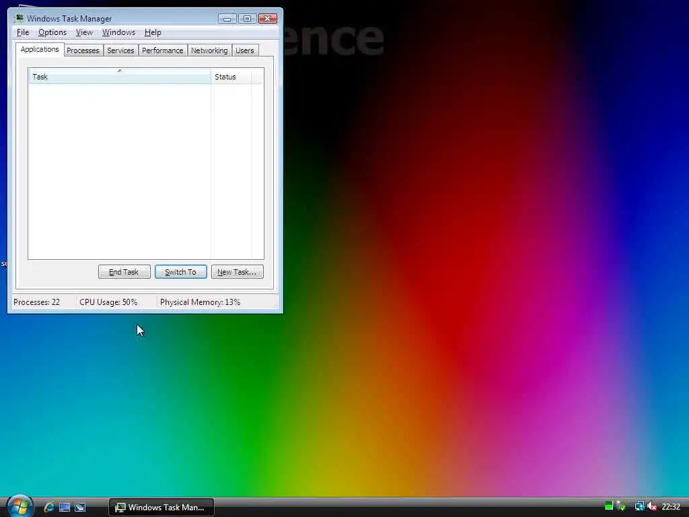Switch to the Users tab
The image size is (689, 517).
245,50
